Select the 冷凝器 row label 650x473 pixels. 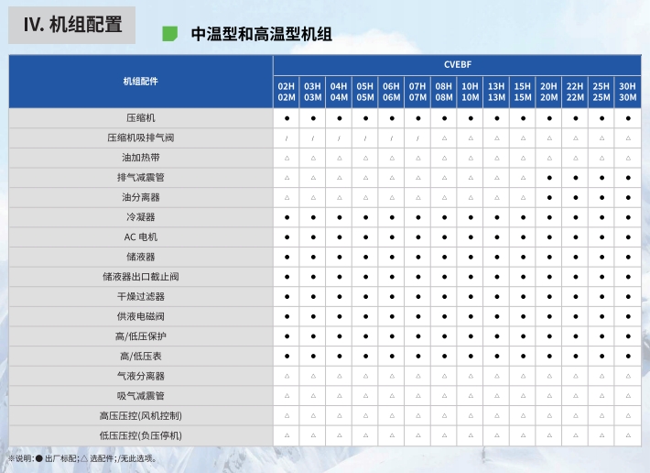(x=141, y=217)
